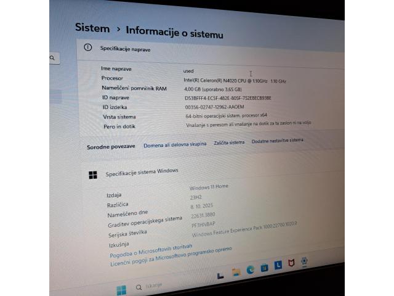Click the blue L app taskbar icon
Viewport: 394px width, 296px height.
coord(278,265)
